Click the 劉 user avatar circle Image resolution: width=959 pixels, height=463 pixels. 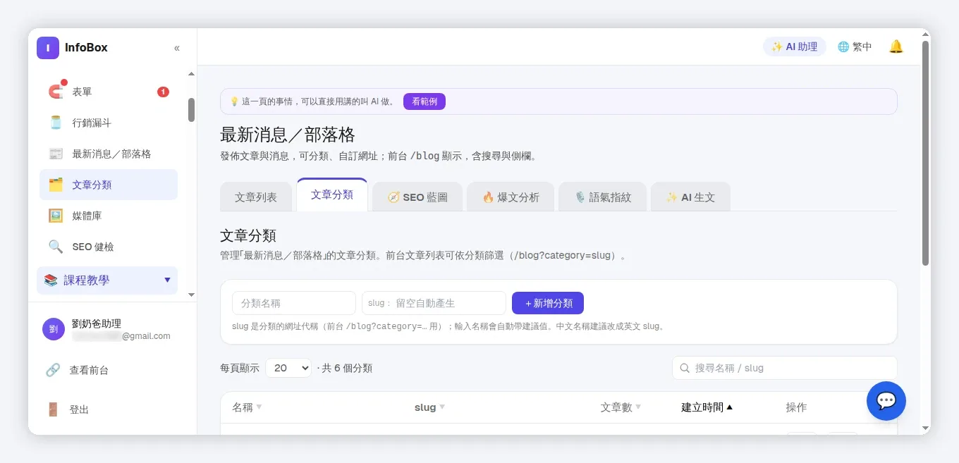tap(54, 329)
